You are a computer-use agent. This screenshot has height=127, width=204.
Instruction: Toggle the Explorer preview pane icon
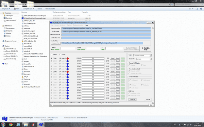pyautogui.click(x=197, y=9)
